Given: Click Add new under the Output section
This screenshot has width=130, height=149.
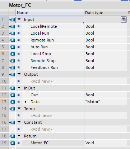Looking at the screenshot, I should [41, 81].
